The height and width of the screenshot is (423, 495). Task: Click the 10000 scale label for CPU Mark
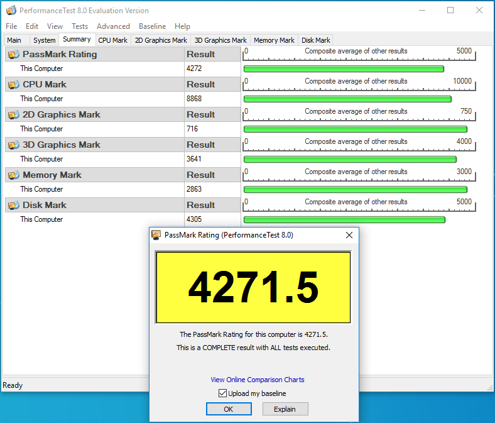(x=462, y=81)
